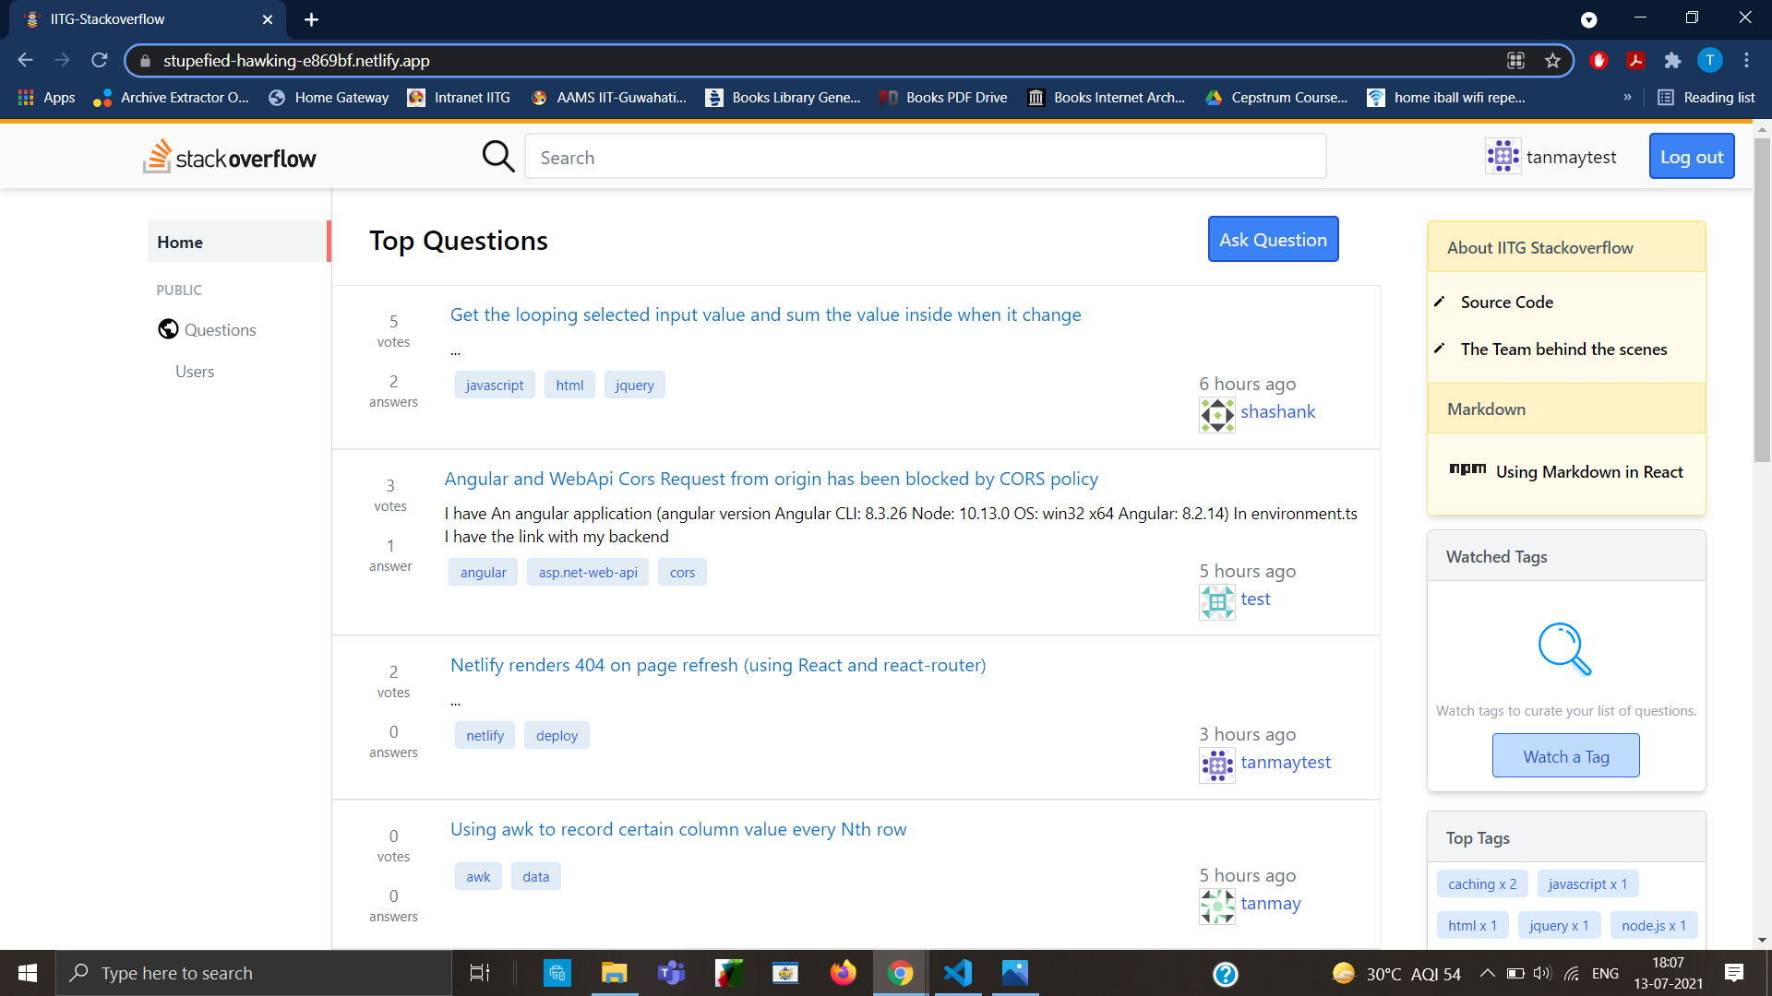Click the magnifying glass search icon
The image size is (1772, 996).
[x=498, y=157]
